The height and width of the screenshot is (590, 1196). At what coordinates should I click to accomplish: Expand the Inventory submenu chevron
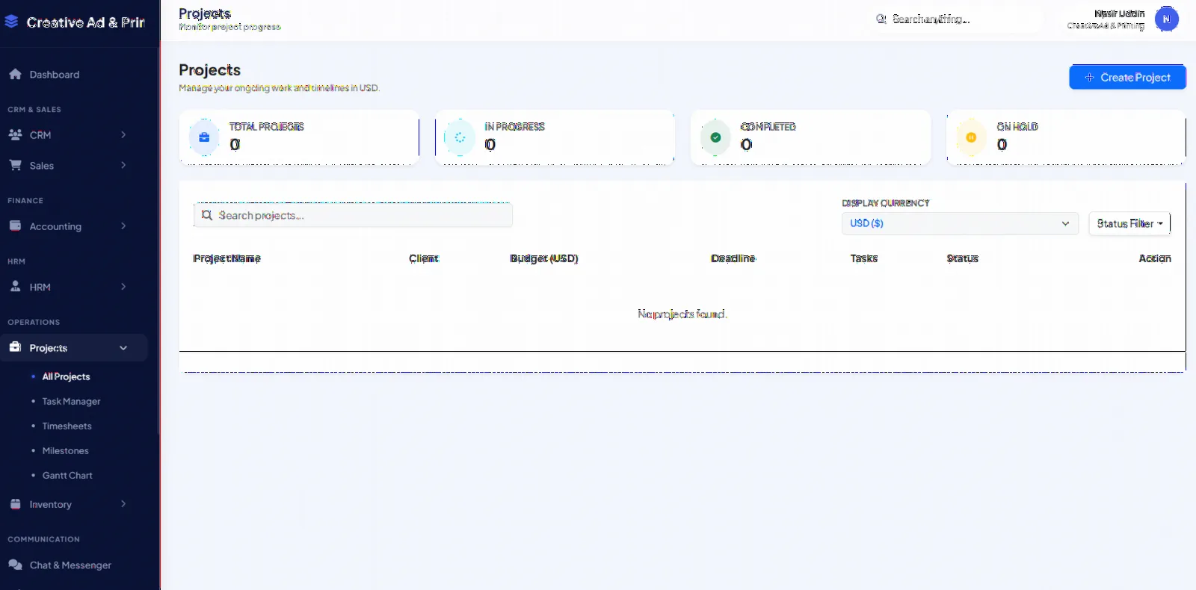(x=123, y=504)
